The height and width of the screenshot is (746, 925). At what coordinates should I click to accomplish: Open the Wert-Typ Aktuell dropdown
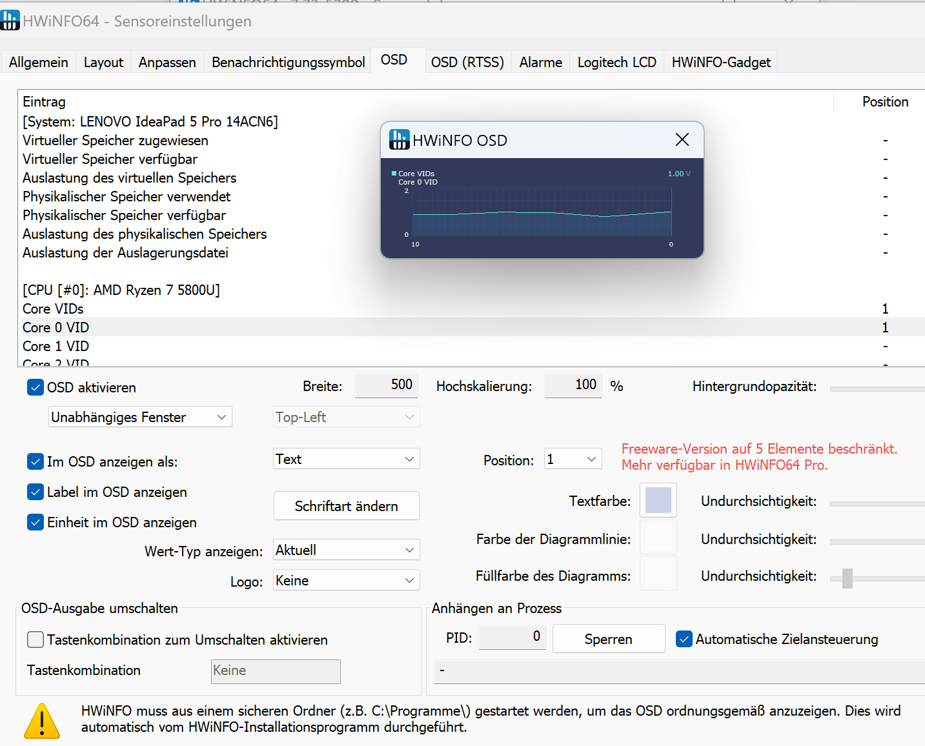click(347, 550)
